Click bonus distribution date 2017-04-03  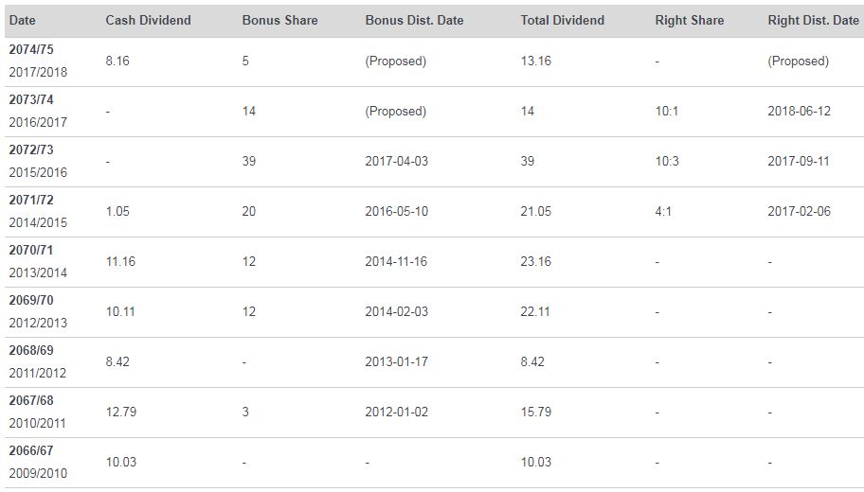pyautogui.click(x=397, y=161)
